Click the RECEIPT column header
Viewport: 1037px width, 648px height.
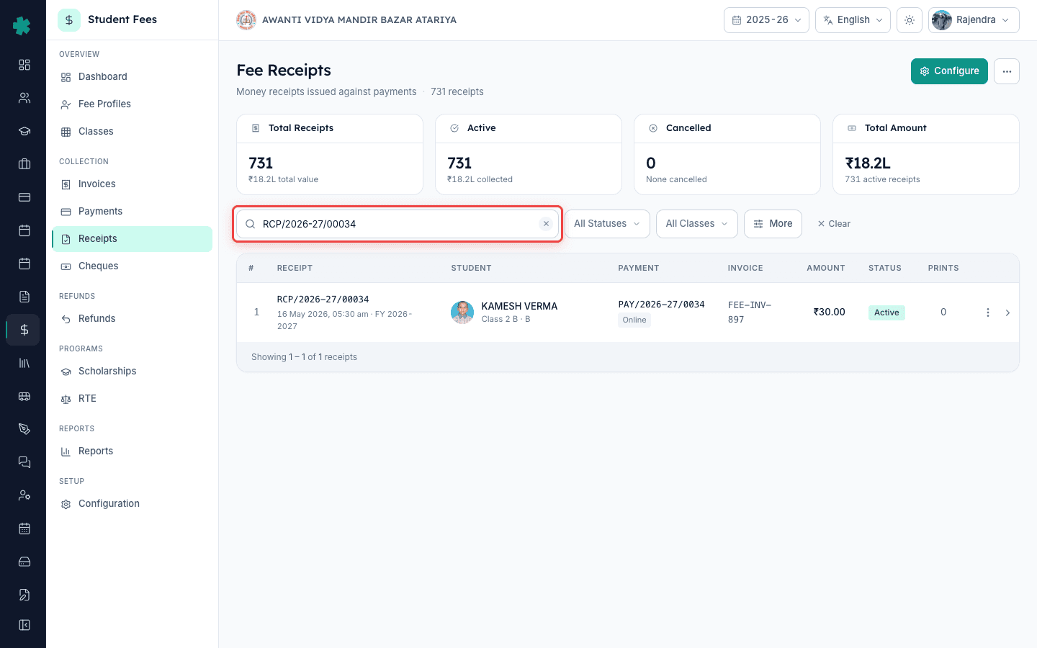pos(295,268)
